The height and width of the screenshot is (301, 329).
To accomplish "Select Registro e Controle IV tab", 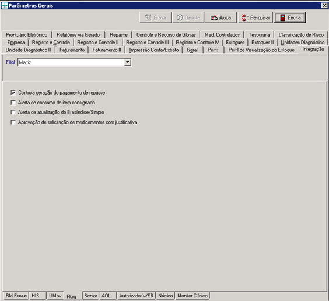I will [197, 43].
